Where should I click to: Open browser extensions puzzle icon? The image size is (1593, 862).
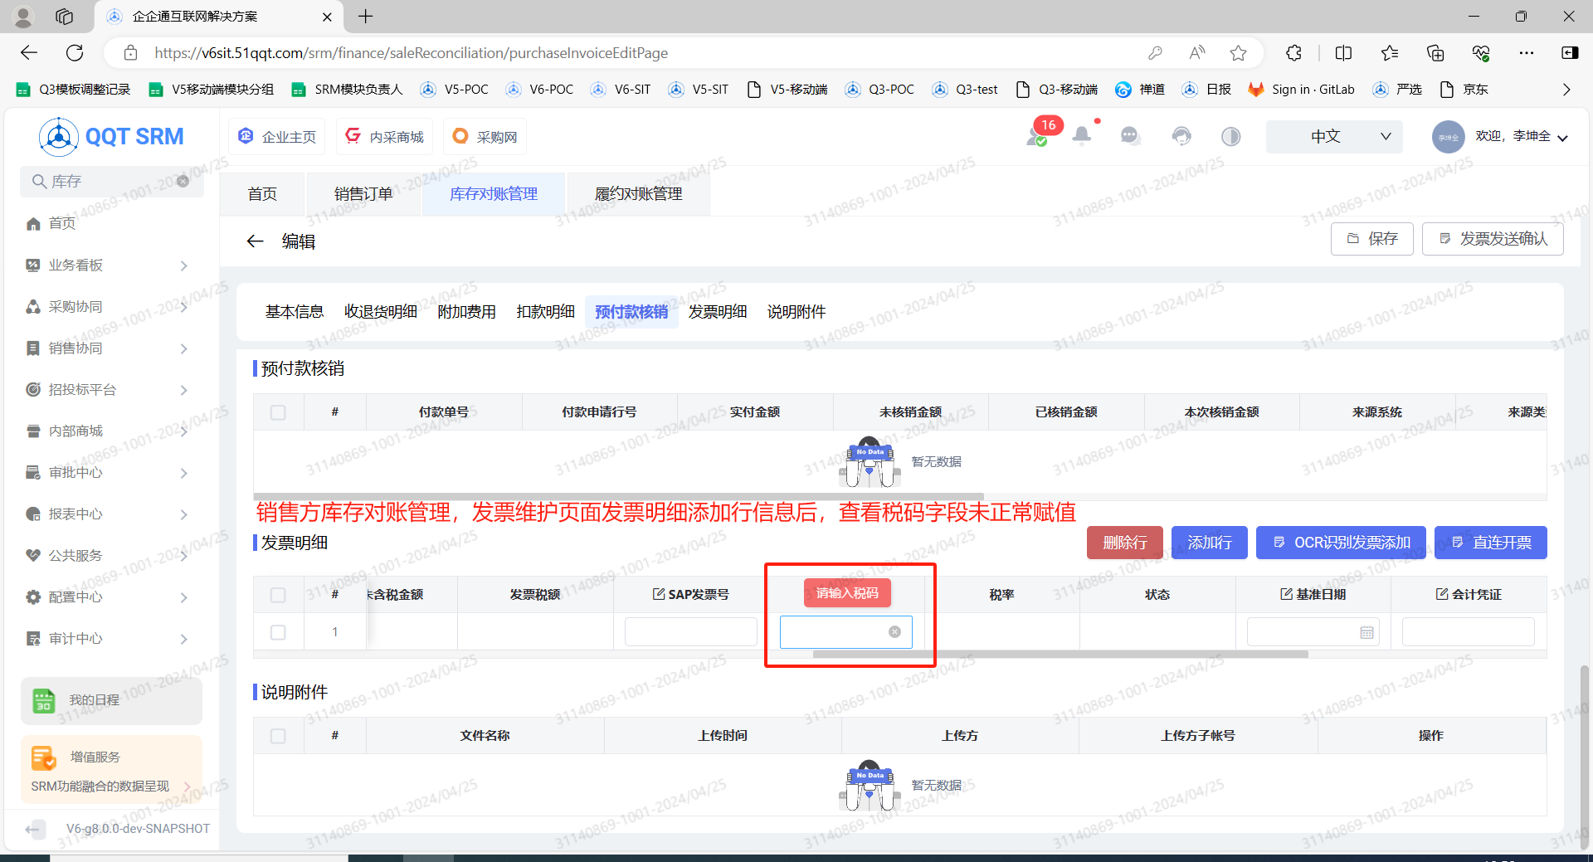[x=1293, y=53]
